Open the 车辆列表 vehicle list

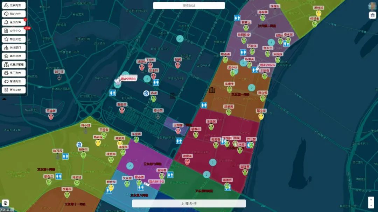coord(14,81)
